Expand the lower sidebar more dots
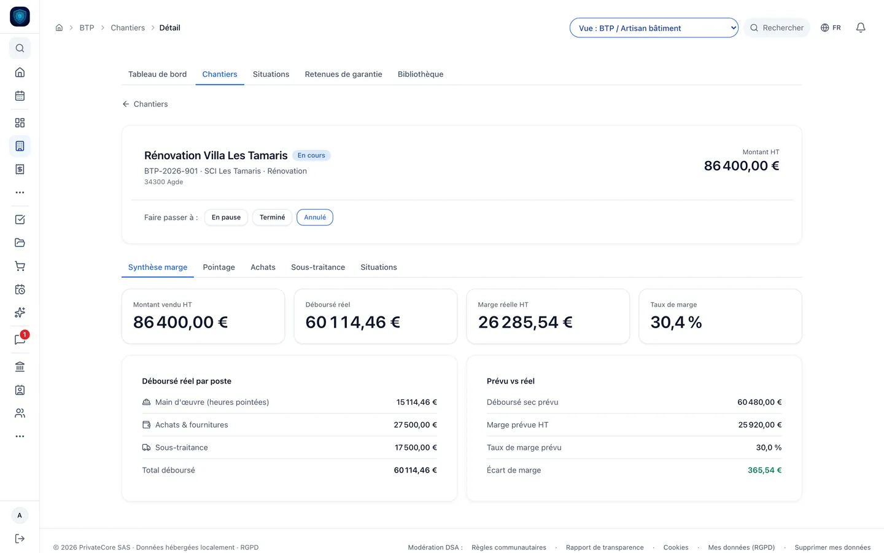The image size is (884, 553). 20,436
